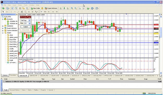Click the connection status bars indicator
Image resolution: width=163 pixels, height=95 pixels.
pos(144,93)
